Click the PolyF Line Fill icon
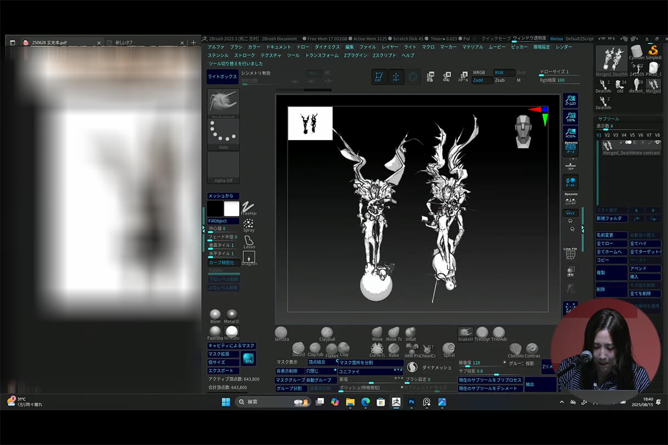Viewport: 668px width, 445px height. coord(570,254)
